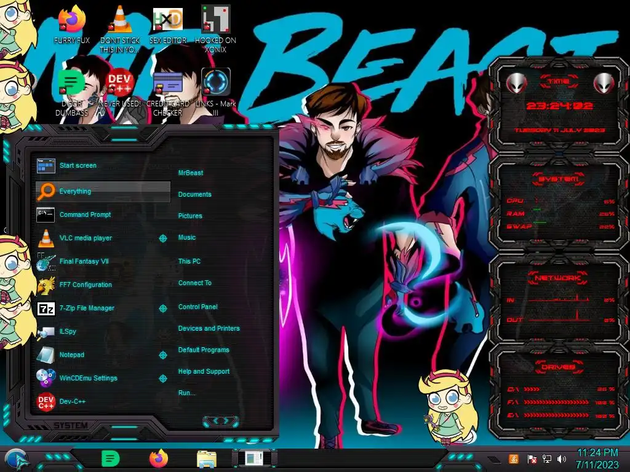Click the network OUT graph row

coord(560,319)
